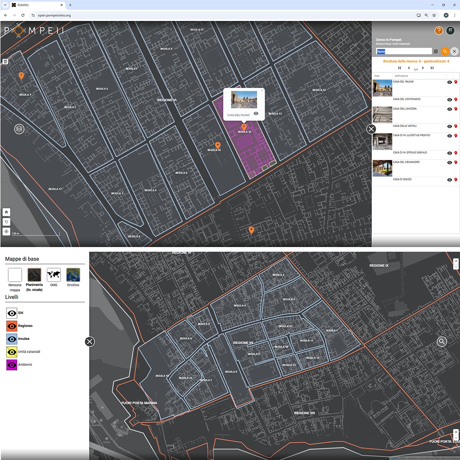Screen dimensions: 460x460
Task: Show the Unità catastali layer
Action: 12,352
